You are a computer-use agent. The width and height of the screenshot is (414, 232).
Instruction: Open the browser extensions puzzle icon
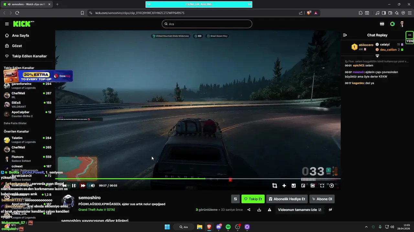360,13
